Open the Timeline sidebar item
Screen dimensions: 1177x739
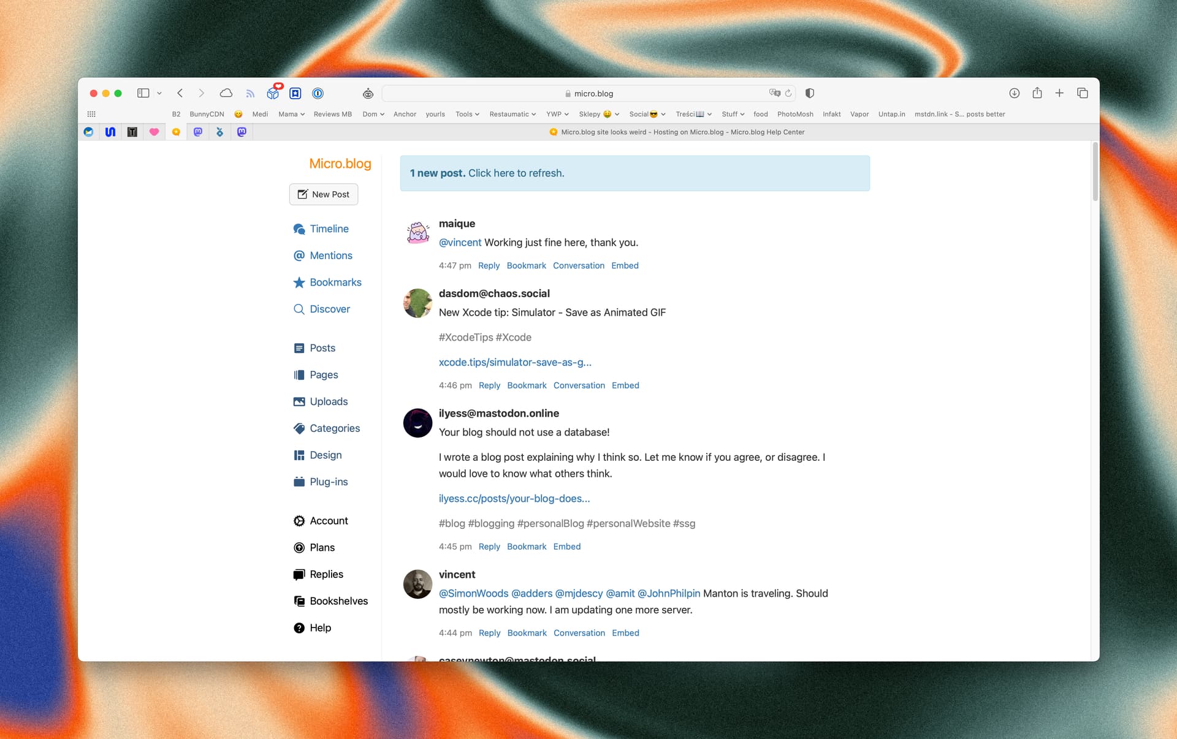tap(321, 229)
